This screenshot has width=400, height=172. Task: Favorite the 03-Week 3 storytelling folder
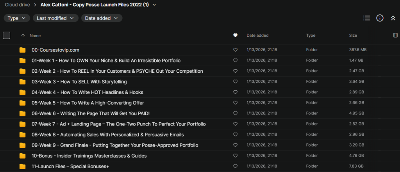pos(235,82)
